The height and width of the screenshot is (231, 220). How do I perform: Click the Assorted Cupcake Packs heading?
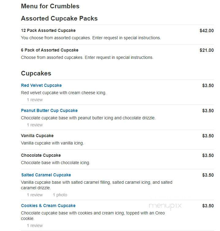coord(59,18)
